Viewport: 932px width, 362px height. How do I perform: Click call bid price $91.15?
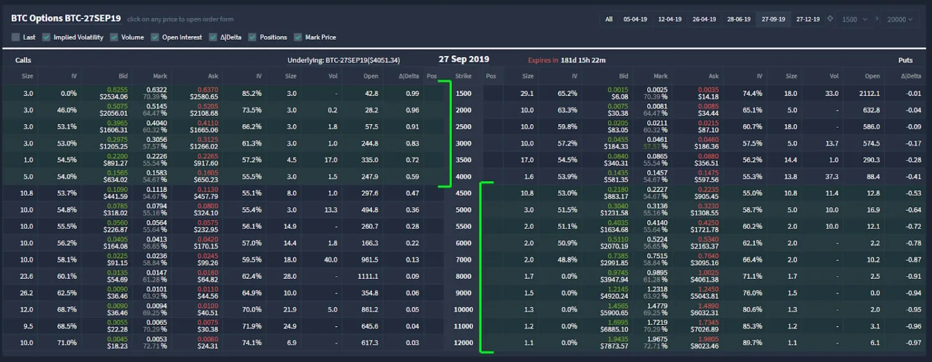[117, 263]
